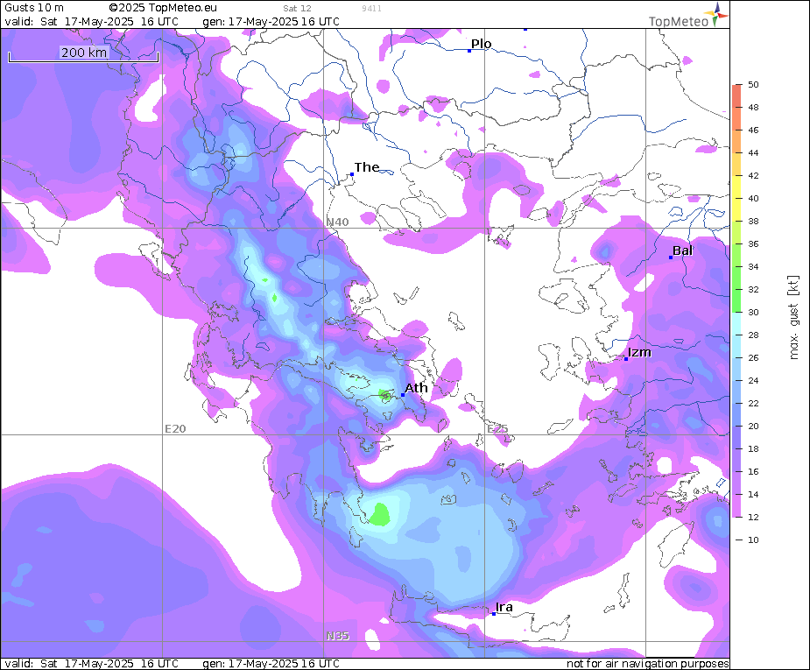Click the 'Ath' city label
Image resolution: width=810 pixels, height=670 pixels.
(416, 387)
